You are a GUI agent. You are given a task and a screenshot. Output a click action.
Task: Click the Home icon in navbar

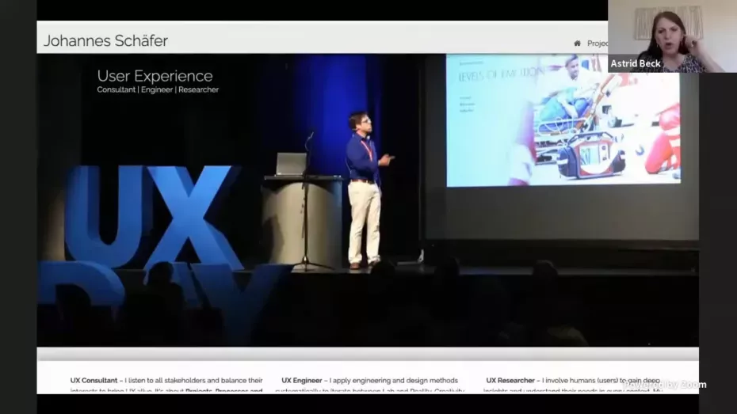coord(577,44)
